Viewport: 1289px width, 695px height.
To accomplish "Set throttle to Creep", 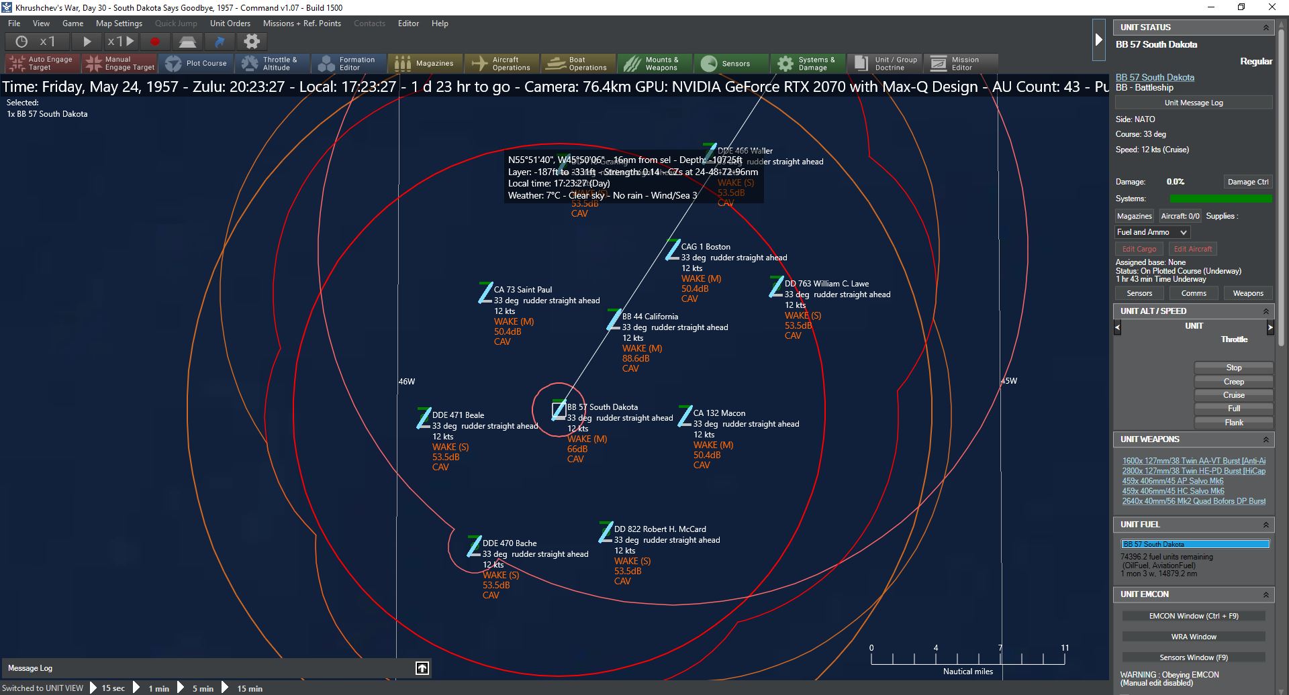I will coord(1234,382).
